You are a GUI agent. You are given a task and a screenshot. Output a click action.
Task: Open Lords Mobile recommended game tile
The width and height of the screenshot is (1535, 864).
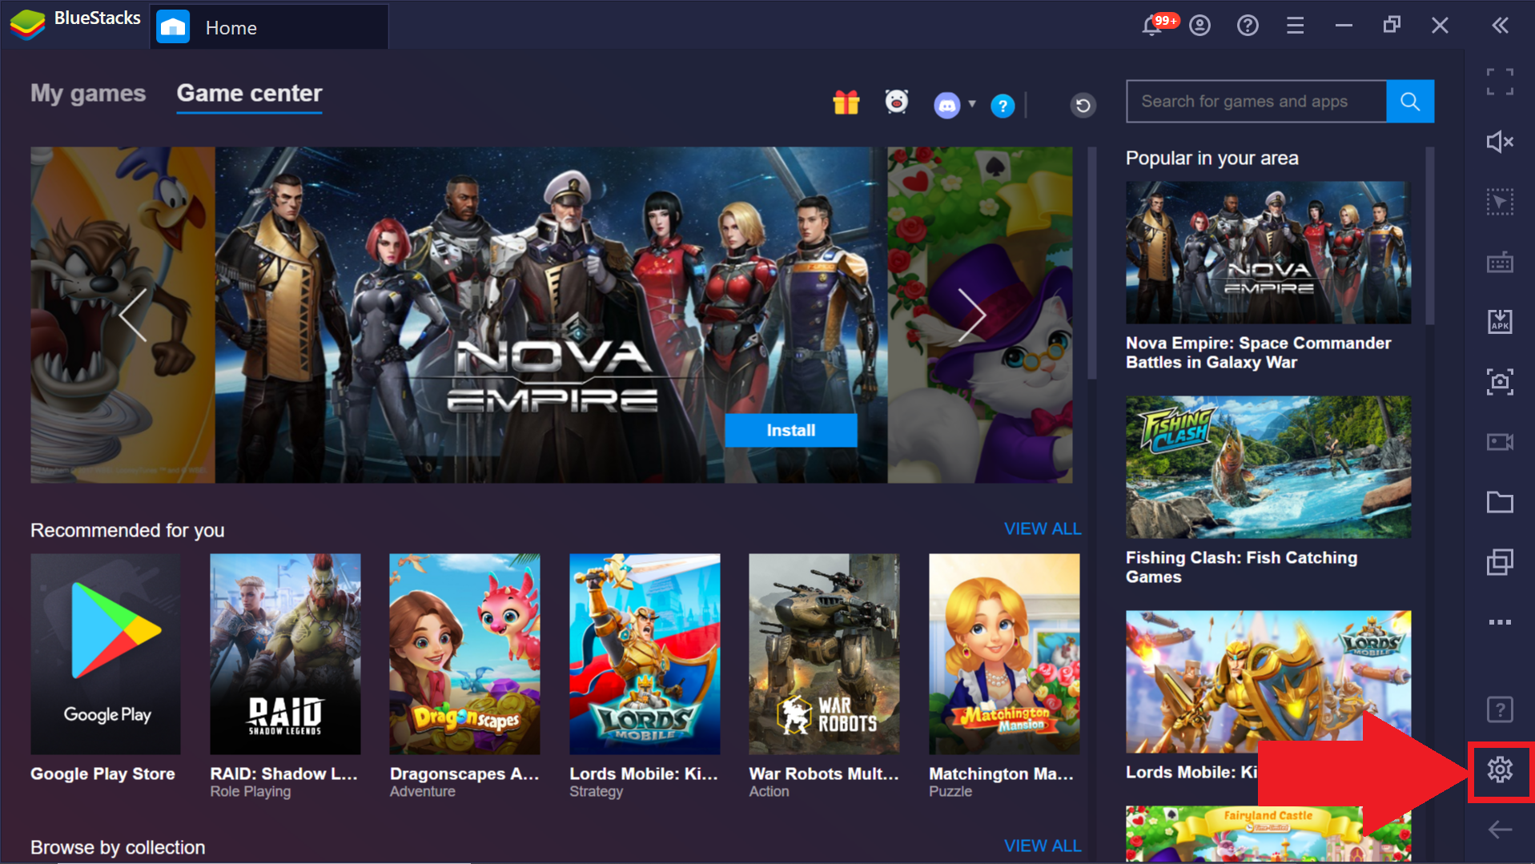pyautogui.click(x=645, y=654)
